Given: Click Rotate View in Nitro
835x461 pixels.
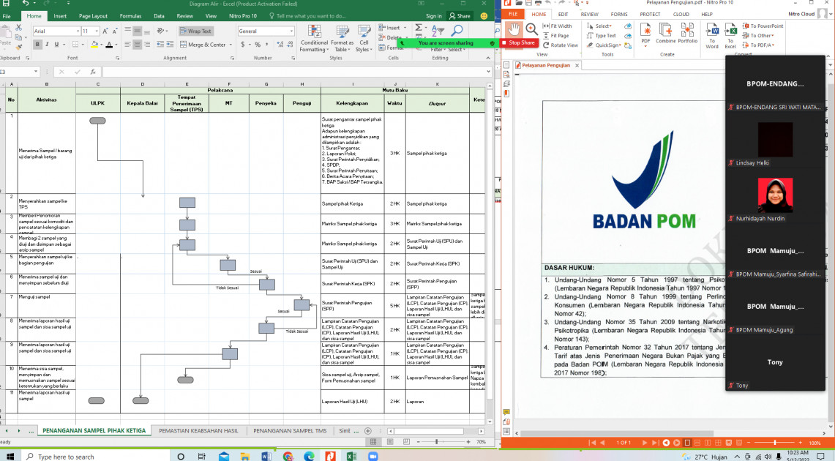Looking at the screenshot, I should tap(561, 45).
